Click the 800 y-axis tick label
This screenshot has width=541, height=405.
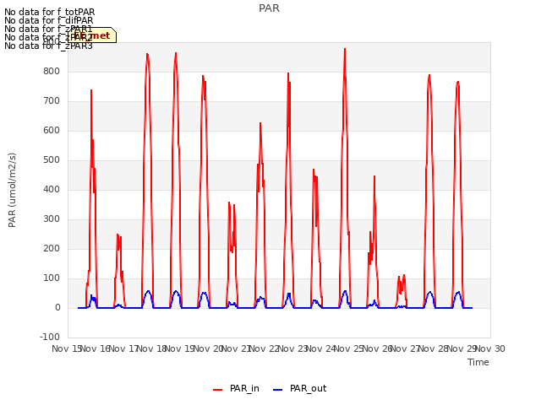[52, 72]
